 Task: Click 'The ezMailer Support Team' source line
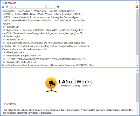[x=22, y=56]
